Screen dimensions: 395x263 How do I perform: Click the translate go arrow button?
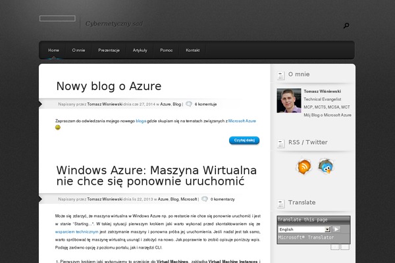(x=336, y=229)
